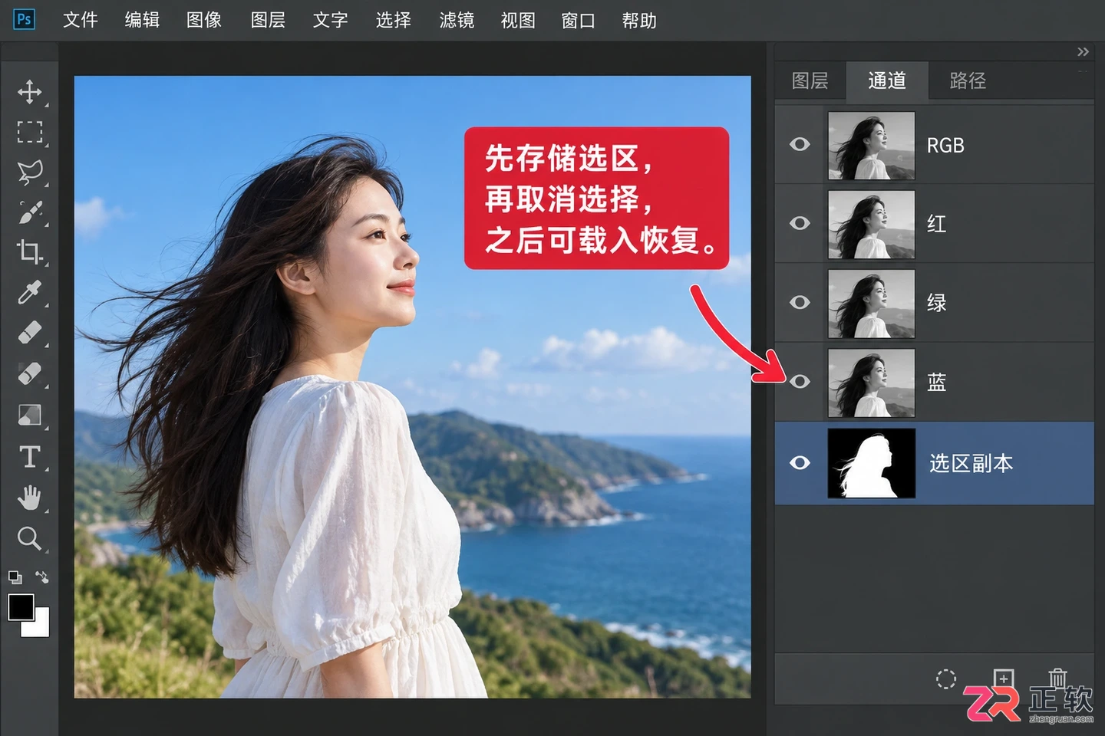Open the 帮助 menu
1105x736 pixels.
click(x=639, y=20)
